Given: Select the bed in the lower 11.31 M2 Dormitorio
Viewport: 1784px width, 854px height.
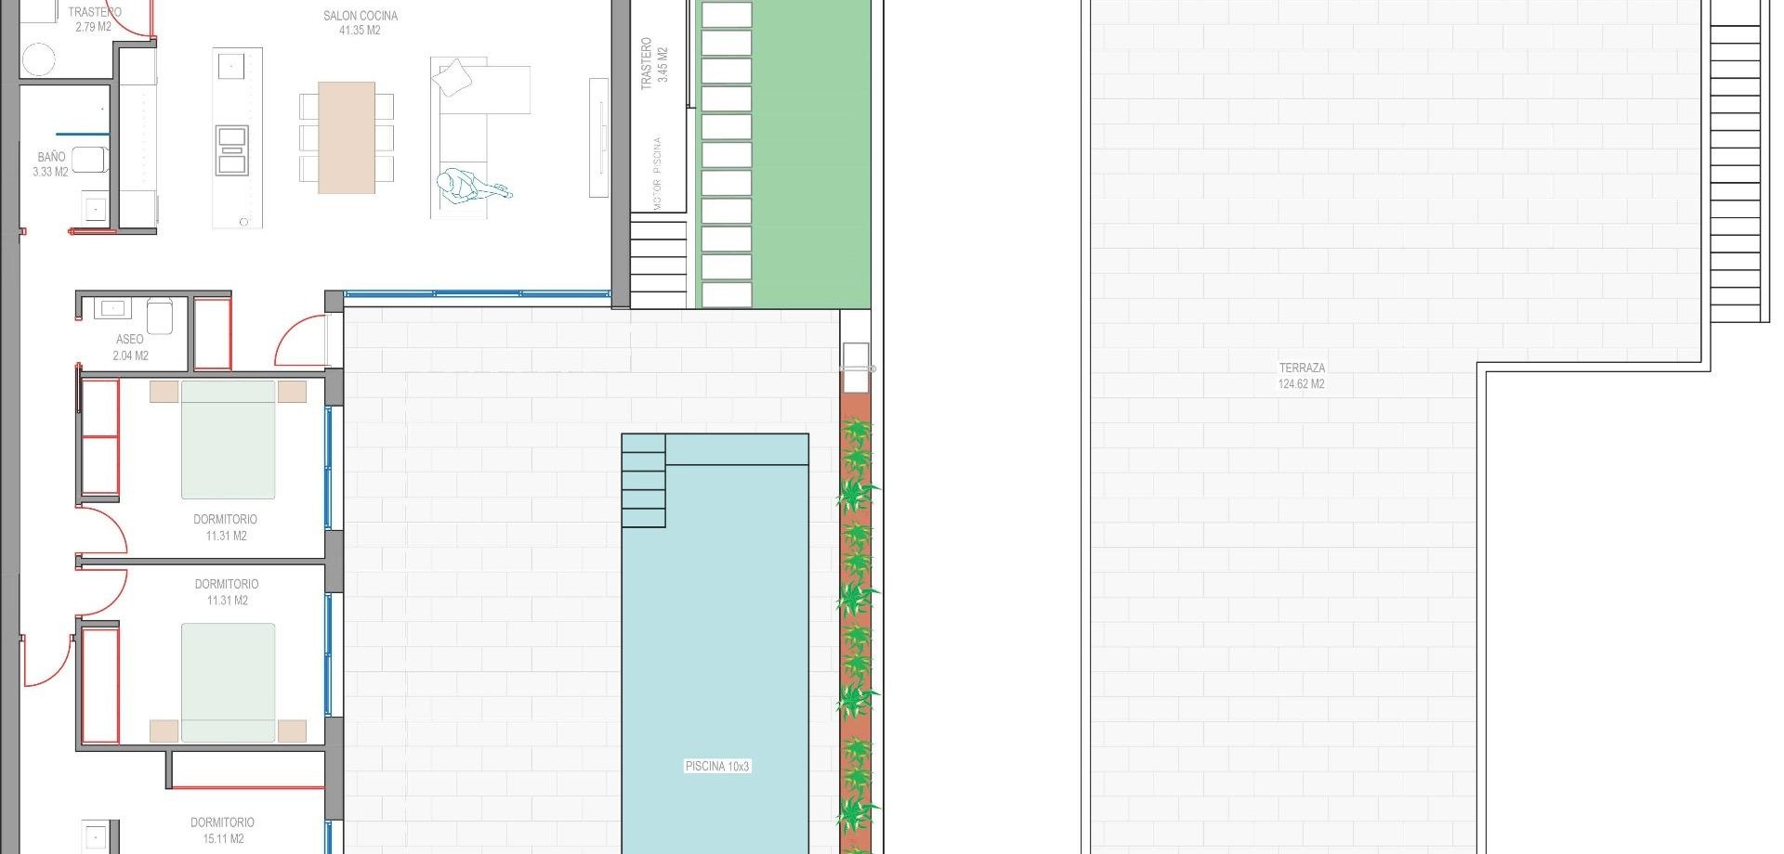Looking at the screenshot, I should point(228,682).
